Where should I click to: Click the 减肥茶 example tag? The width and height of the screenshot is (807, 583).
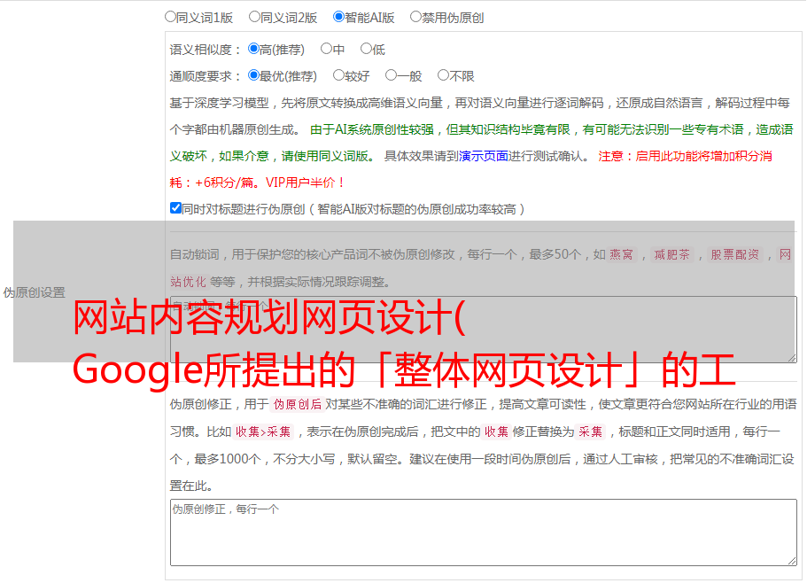pyautogui.click(x=671, y=254)
